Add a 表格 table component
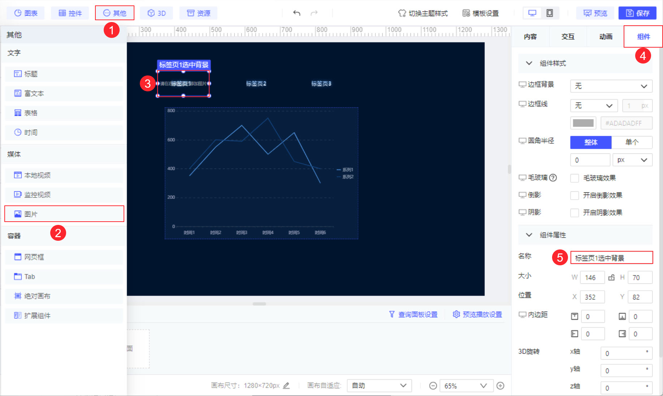 (x=64, y=113)
